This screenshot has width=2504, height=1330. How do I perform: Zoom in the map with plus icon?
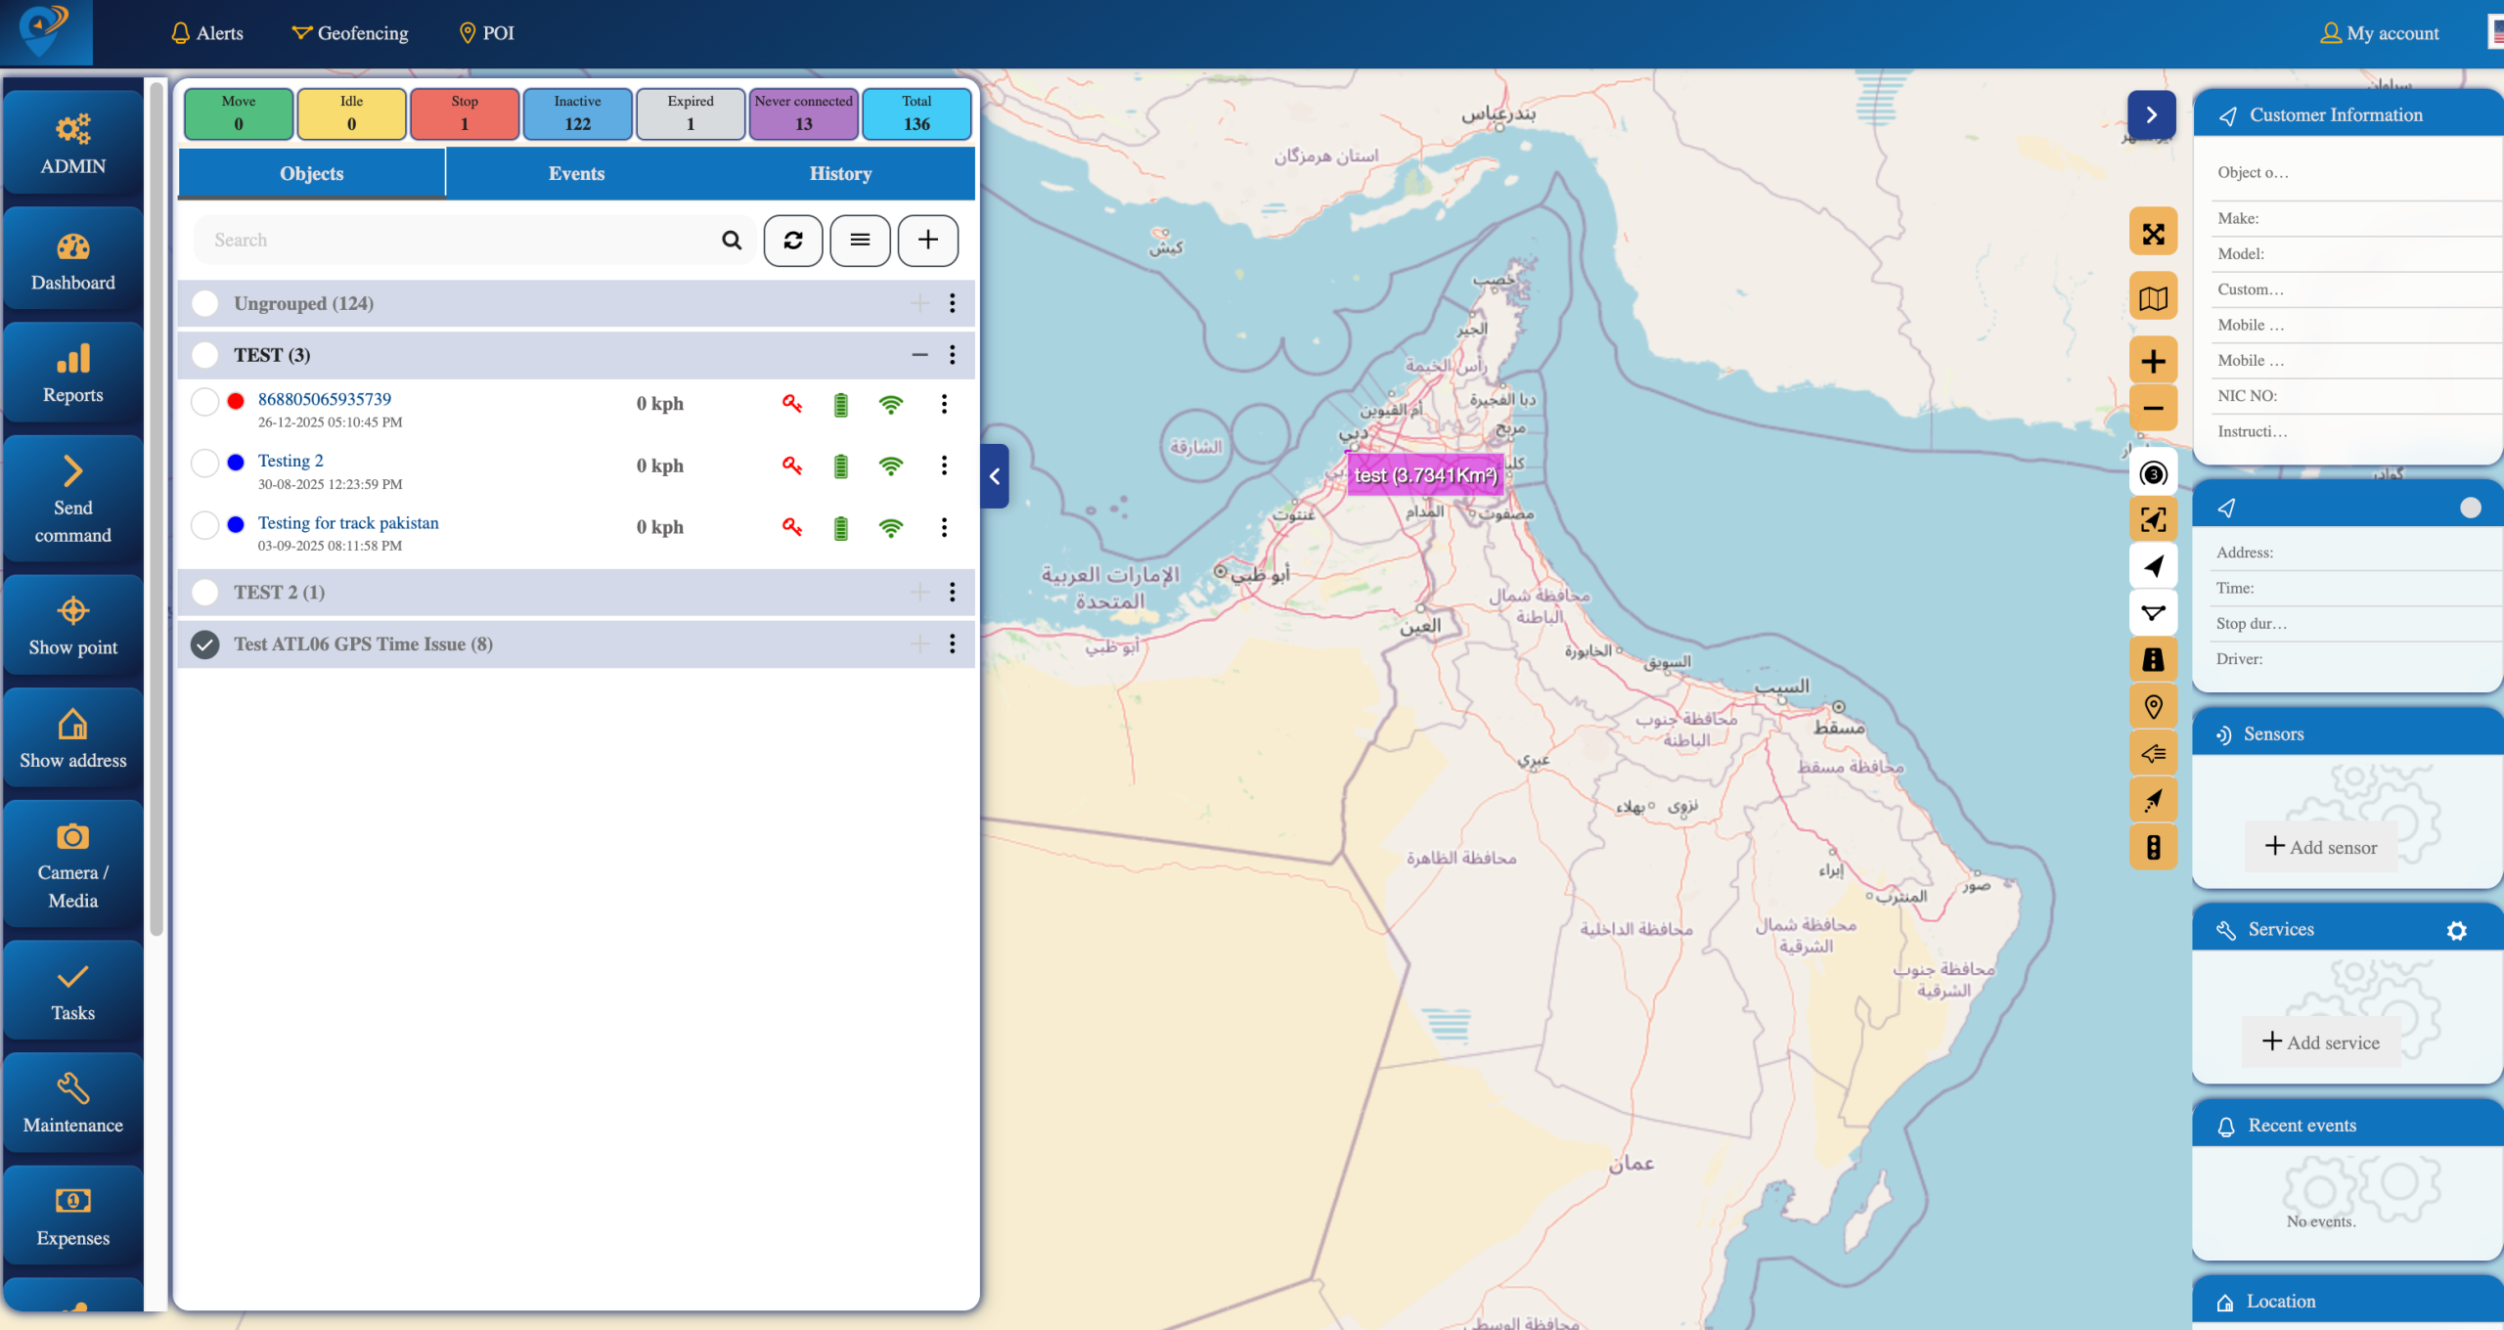click(x=2153, y=362)
